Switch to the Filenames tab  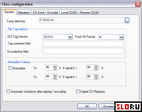point(24,13)
